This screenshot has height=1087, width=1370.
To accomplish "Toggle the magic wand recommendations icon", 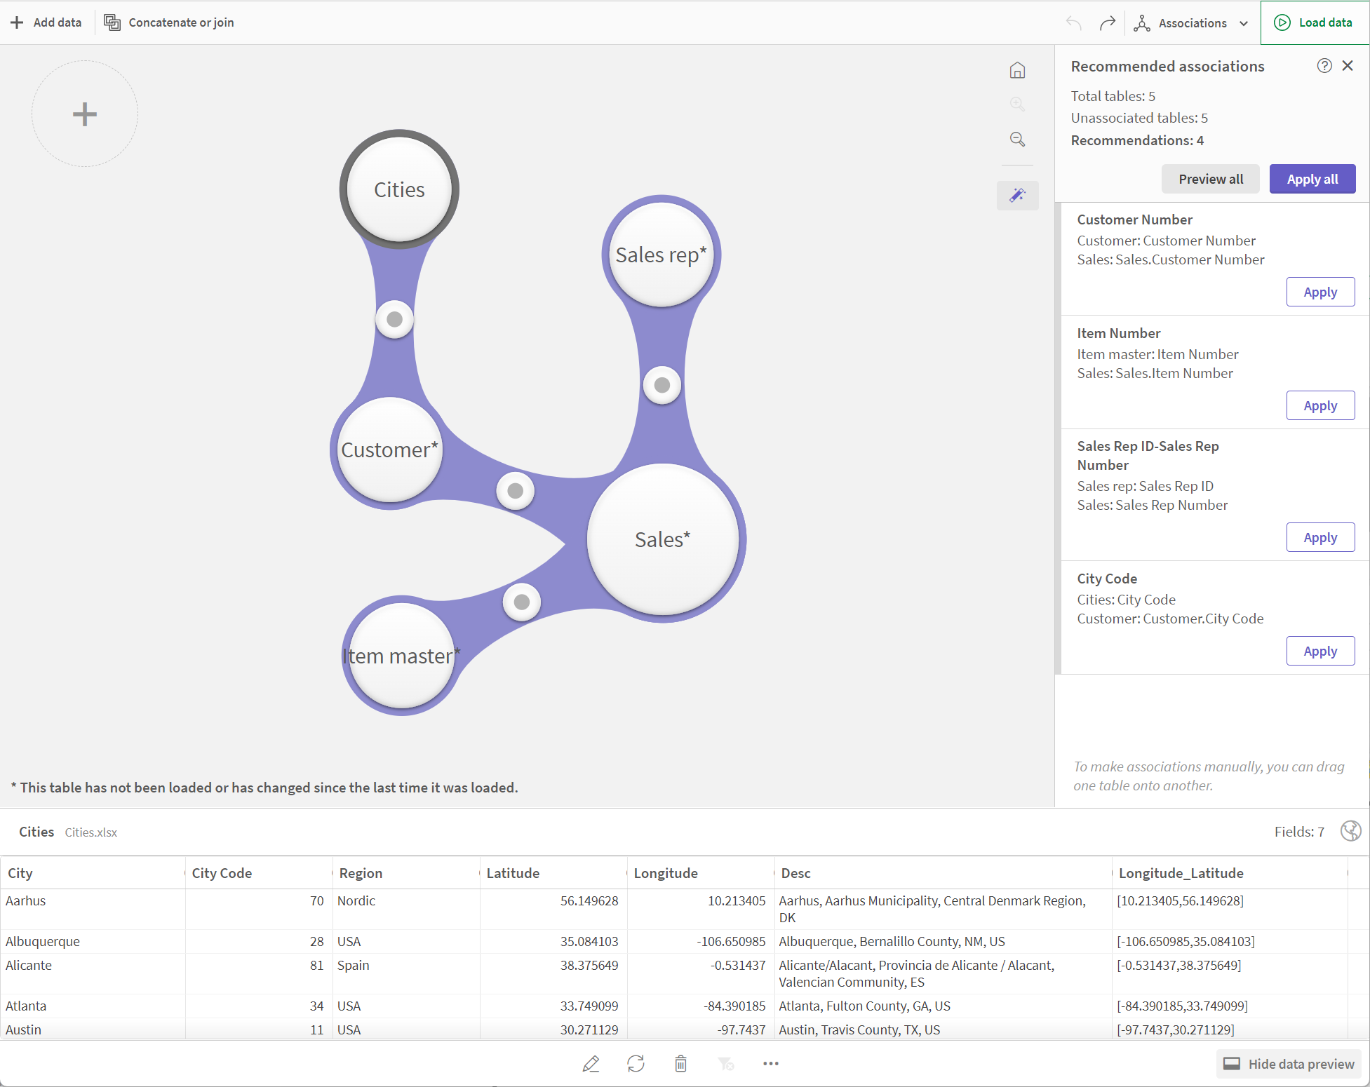I will (1017, 195).
